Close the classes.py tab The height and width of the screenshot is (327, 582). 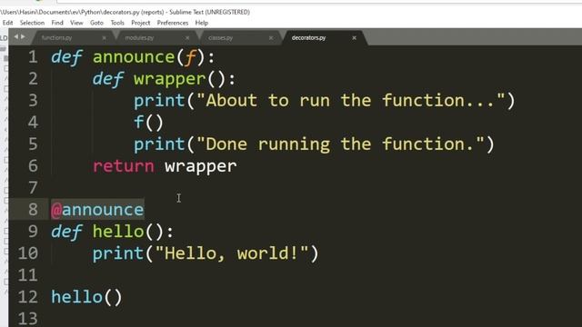tap(271, 38)
